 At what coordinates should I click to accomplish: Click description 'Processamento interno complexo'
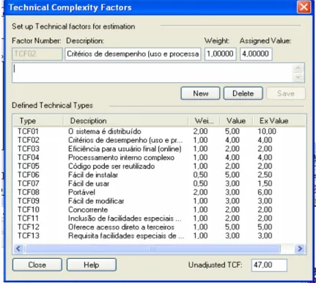point(121,158)
